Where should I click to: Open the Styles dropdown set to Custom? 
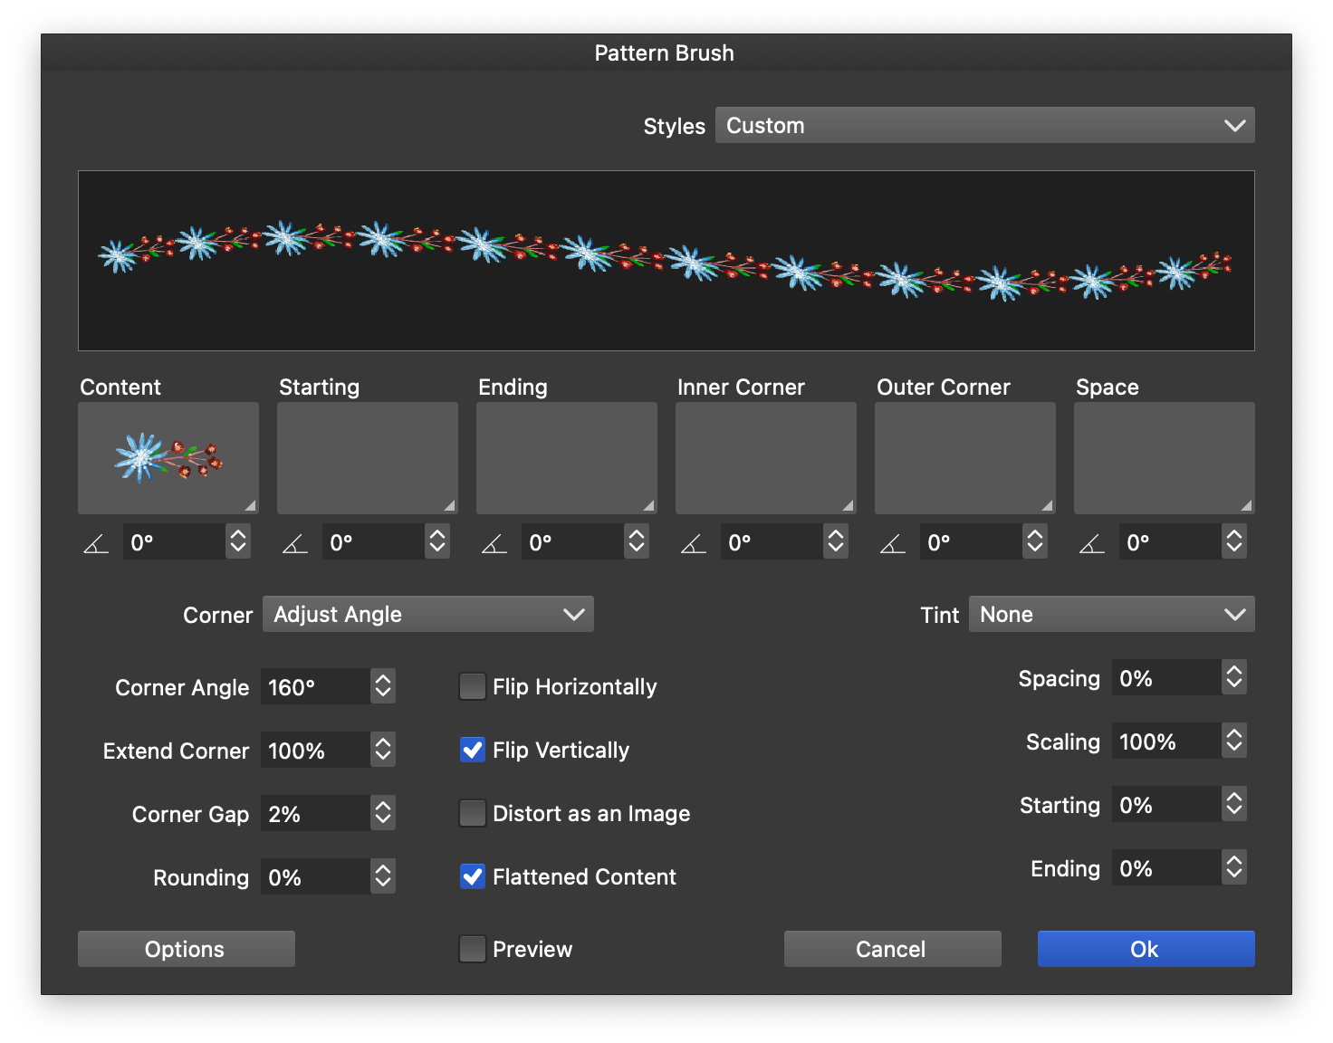[984, 126]
